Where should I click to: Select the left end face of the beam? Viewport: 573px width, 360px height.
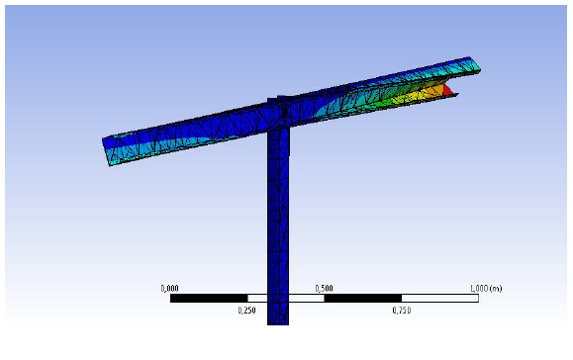tap(107, 150)
